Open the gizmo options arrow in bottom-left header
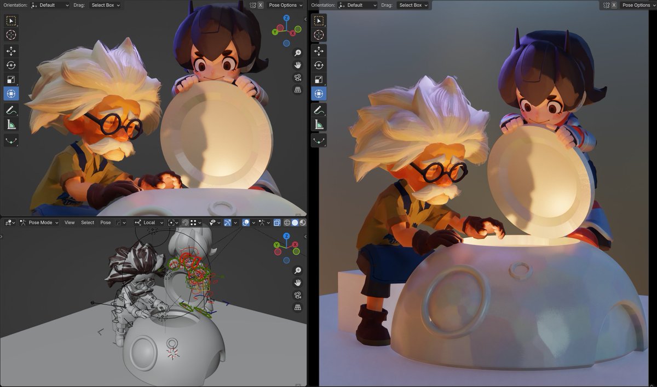This screenshot has width=657, height=387. click(x=235, y=222)
